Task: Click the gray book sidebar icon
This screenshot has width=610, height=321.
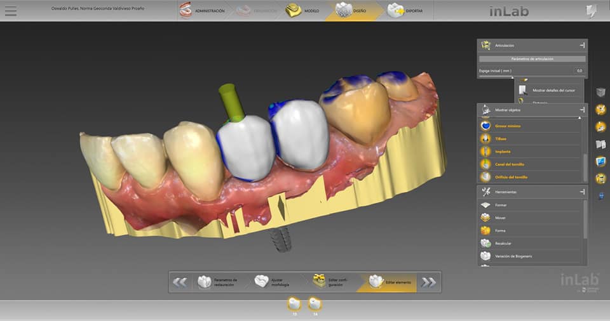Action: 601,144
